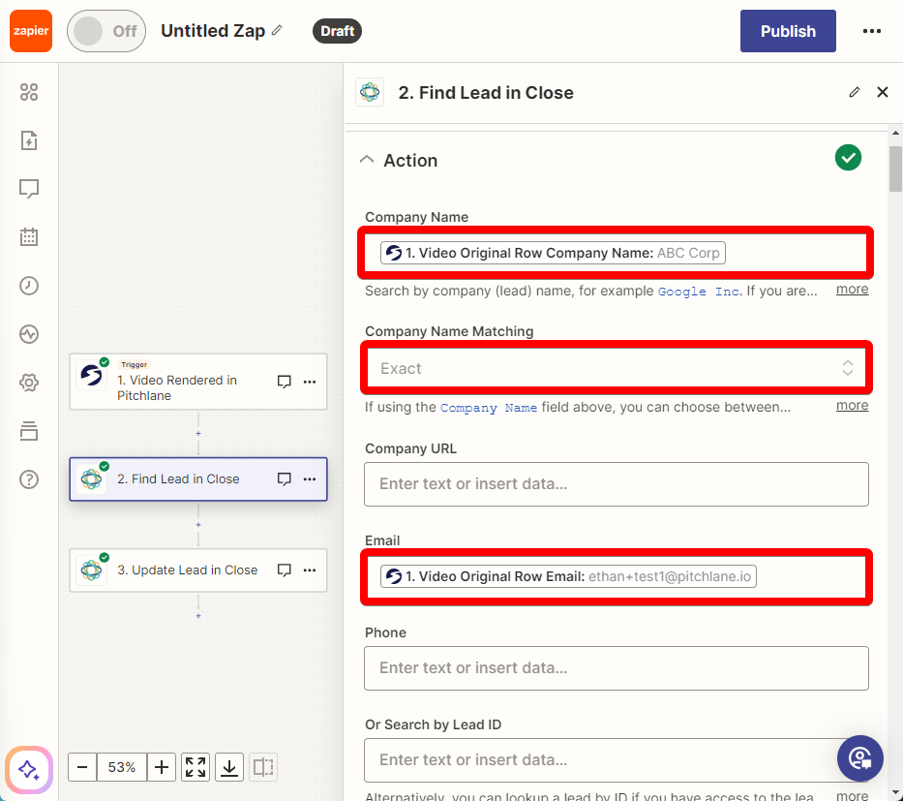Open the help question mark icon
This screenshot has height=801, width=903.
point(29,479)
